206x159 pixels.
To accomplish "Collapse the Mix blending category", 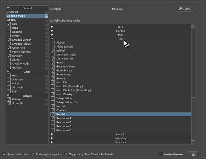I will point(52,39).
